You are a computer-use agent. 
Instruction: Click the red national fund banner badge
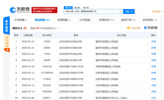coord(45,10)
